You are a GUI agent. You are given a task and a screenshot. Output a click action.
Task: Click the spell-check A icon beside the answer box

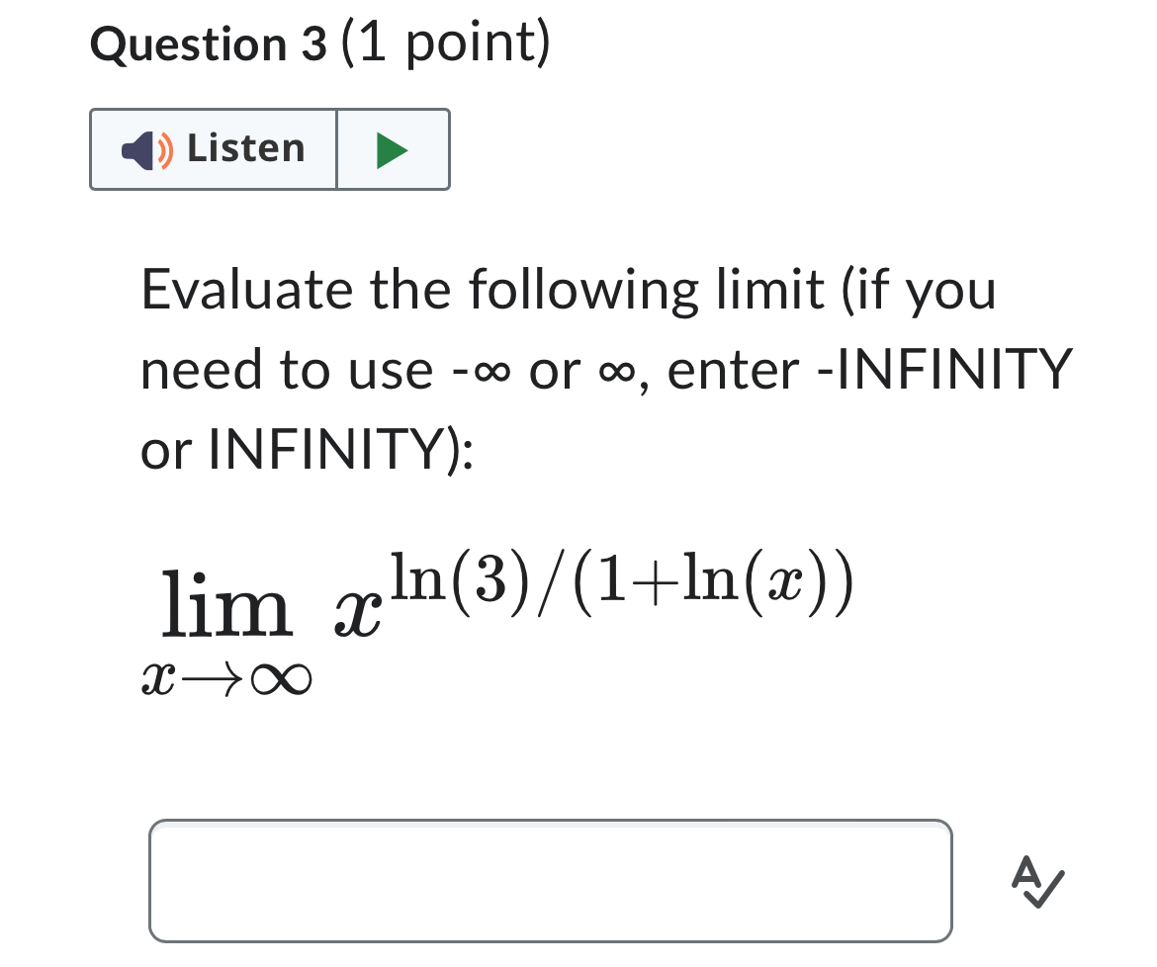pos(1036,883)
